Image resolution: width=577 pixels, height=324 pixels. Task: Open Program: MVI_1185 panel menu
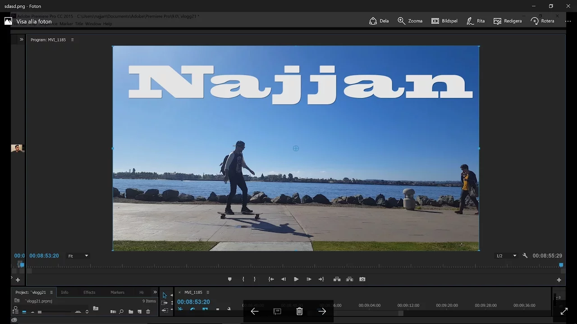72,40
